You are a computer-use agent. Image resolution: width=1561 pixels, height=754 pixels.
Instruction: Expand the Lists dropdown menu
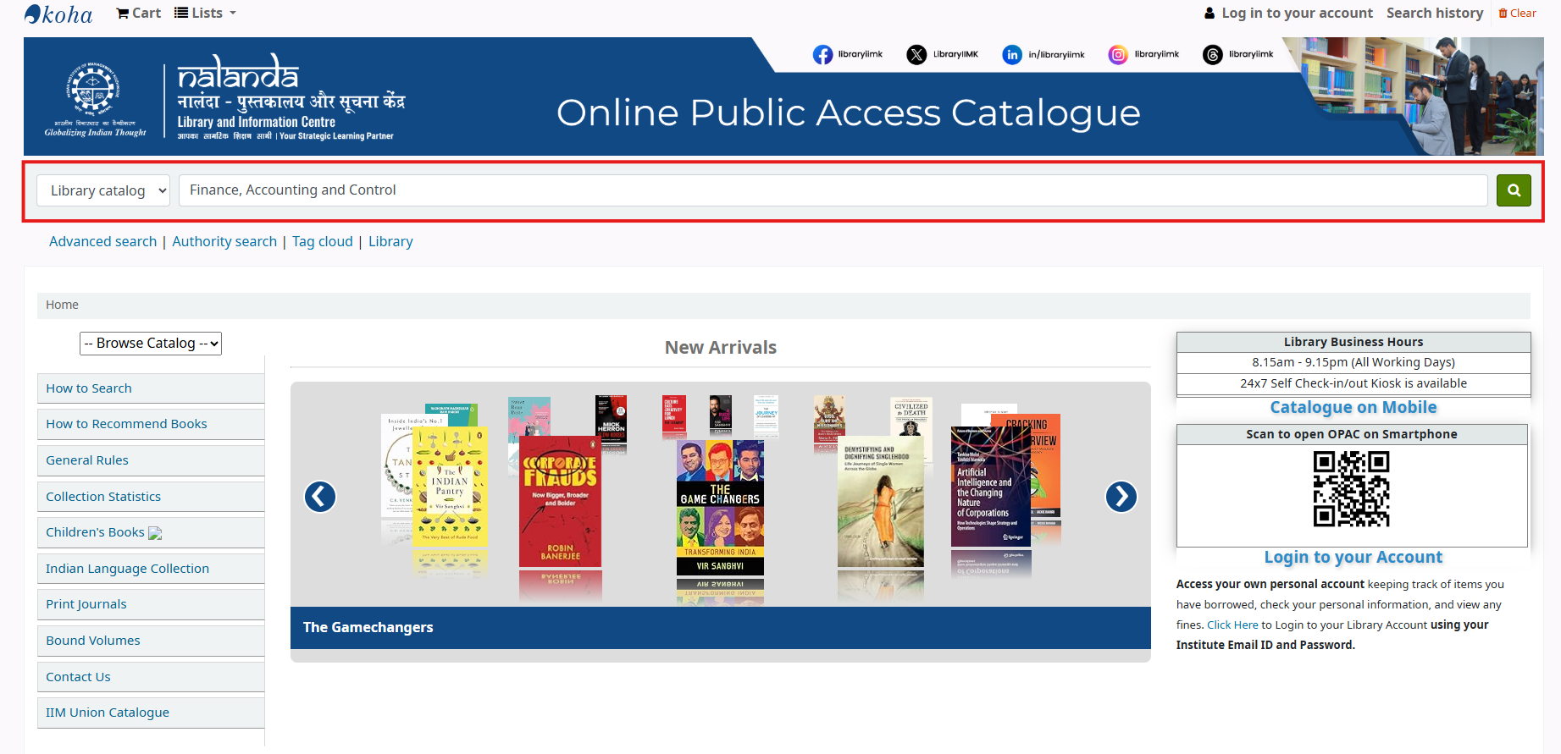pyautogui.click(x=205, y=14)
